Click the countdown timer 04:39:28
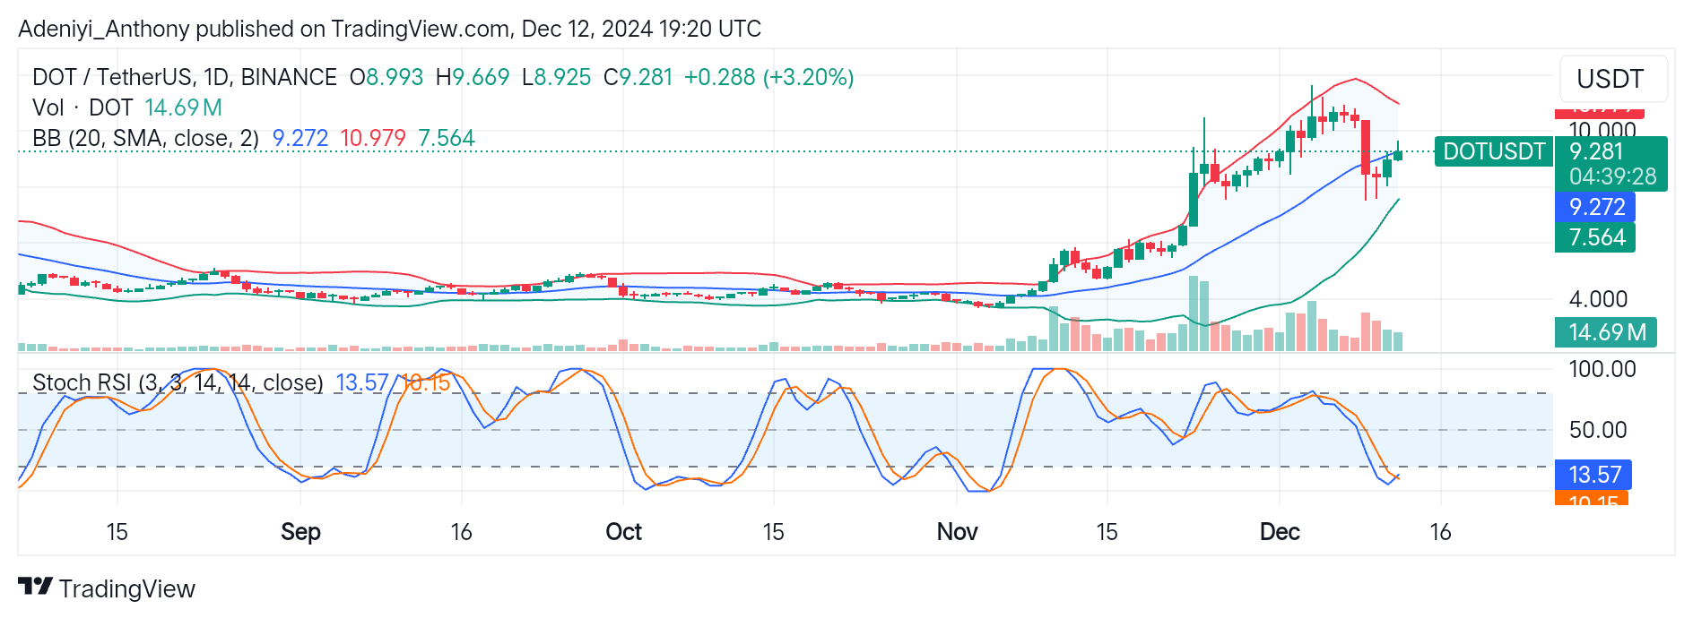The height and width of the screenshot is (618, 1693). point(1612,176)
